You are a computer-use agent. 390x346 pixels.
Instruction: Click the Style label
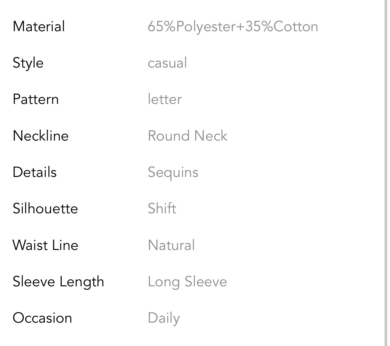pyautogui.click(x=28, y=63)
